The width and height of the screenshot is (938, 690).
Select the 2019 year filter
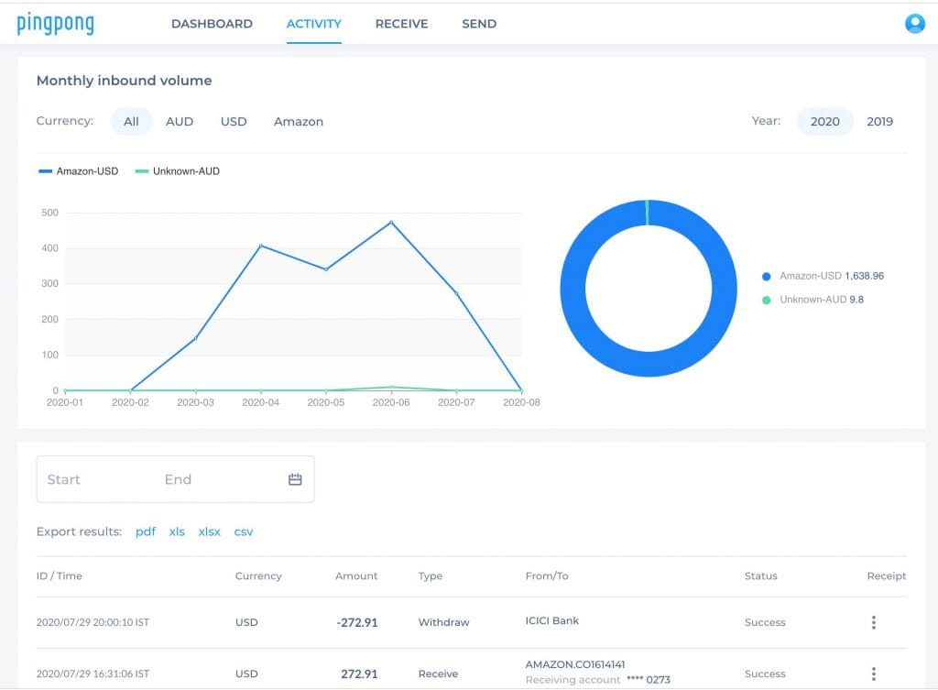[879, 121]
